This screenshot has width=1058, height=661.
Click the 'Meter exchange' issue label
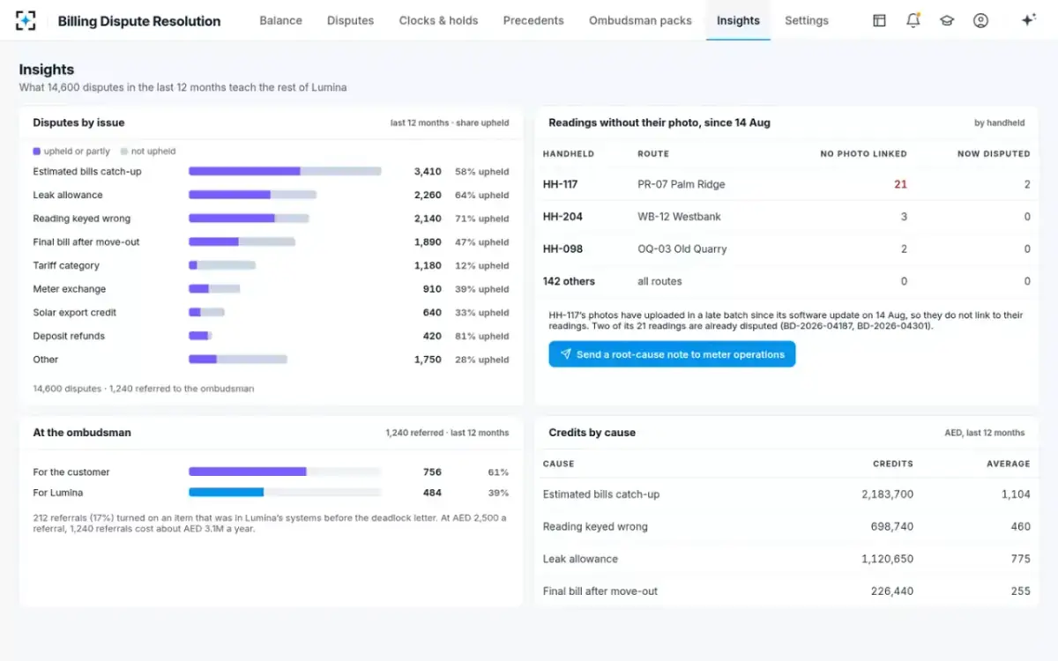(x=70, y=289)
